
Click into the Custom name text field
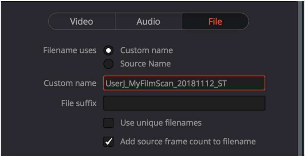coord(184,83)
